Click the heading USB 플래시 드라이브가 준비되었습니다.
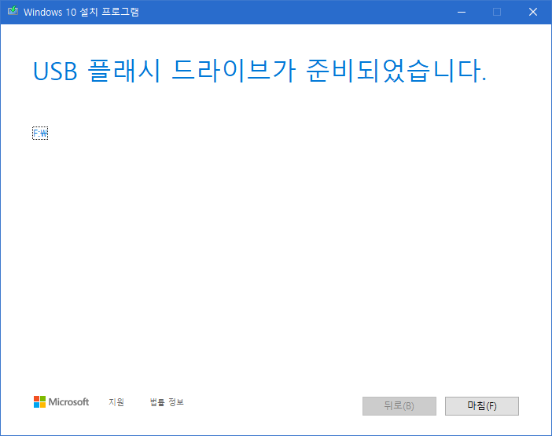 259,71
